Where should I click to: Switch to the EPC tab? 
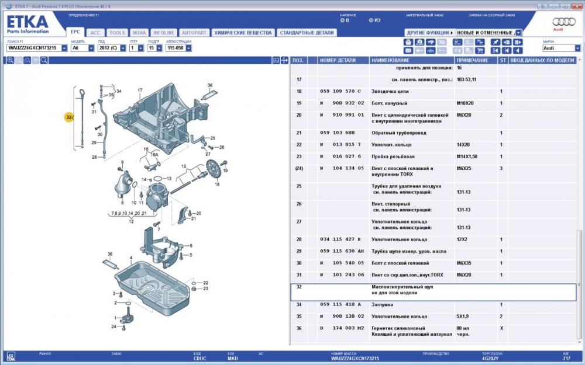[x=75, y=32]
